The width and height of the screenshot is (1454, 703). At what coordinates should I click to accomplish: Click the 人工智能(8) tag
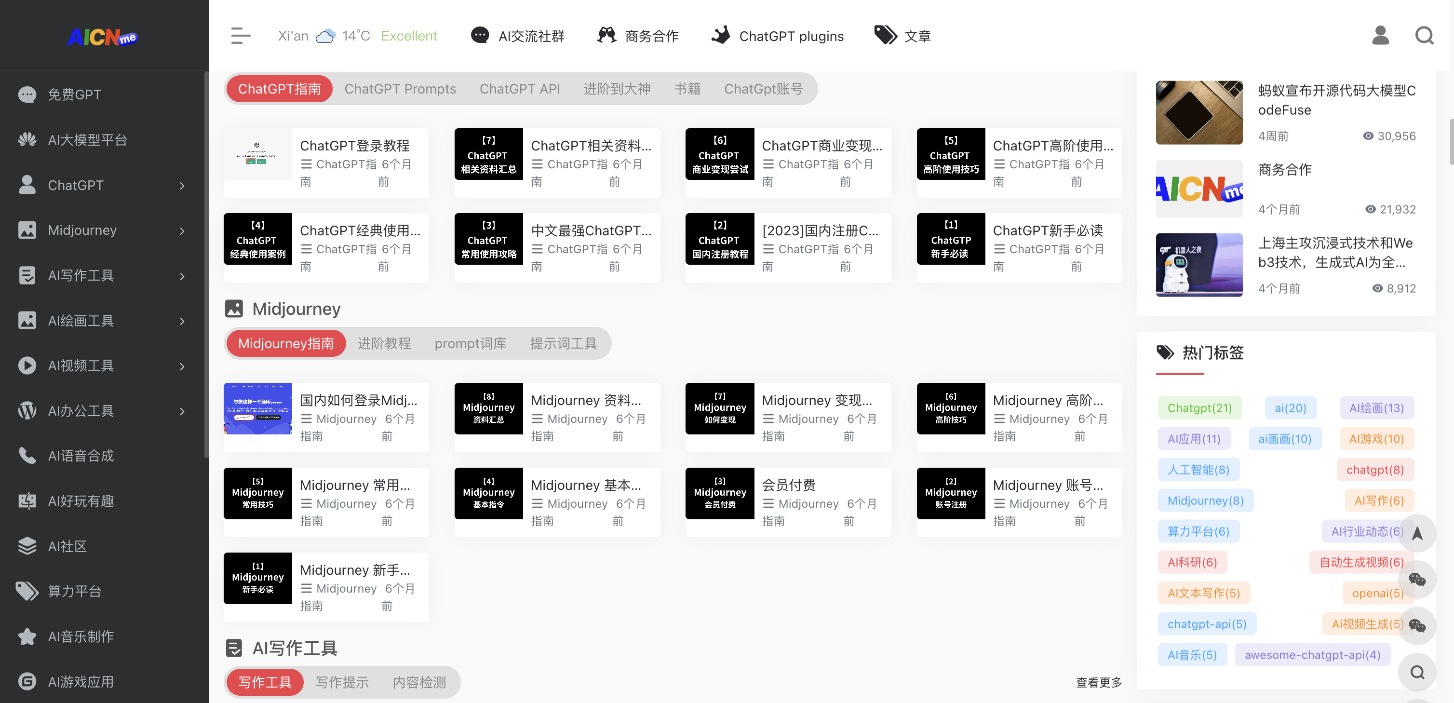tap(1198, 470)
